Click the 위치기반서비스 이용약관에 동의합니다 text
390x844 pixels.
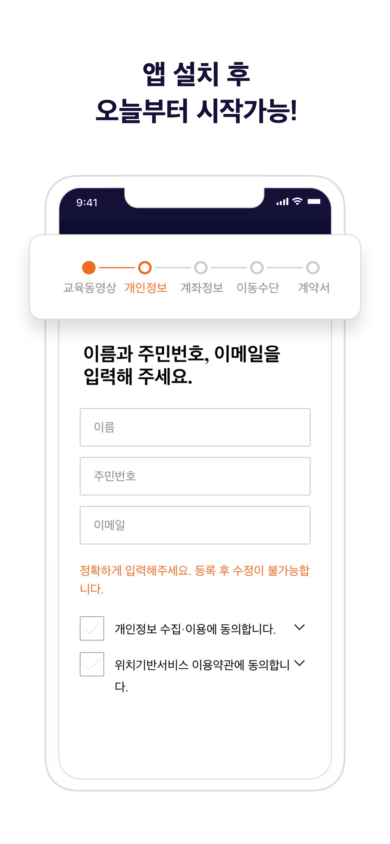[202, 676]
